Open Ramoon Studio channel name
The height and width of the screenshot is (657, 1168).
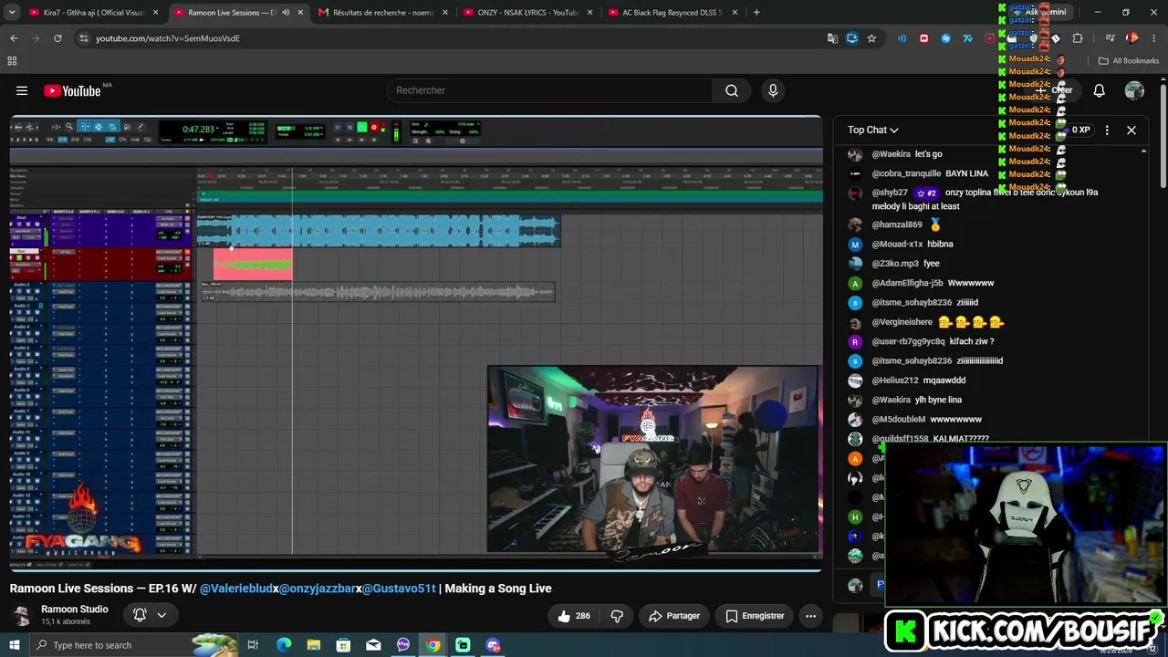tap(75, 610)
